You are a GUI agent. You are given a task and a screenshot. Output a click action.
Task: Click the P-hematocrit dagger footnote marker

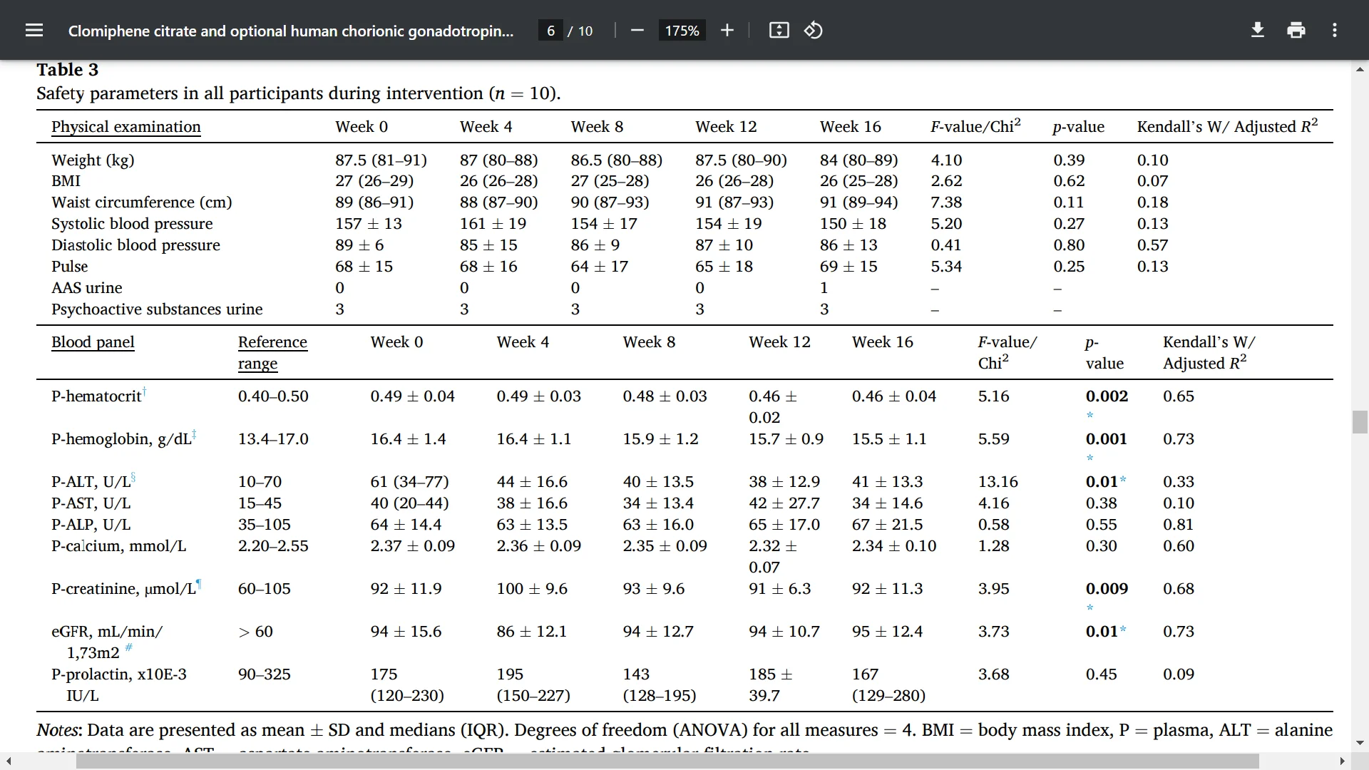click(144, 391)
